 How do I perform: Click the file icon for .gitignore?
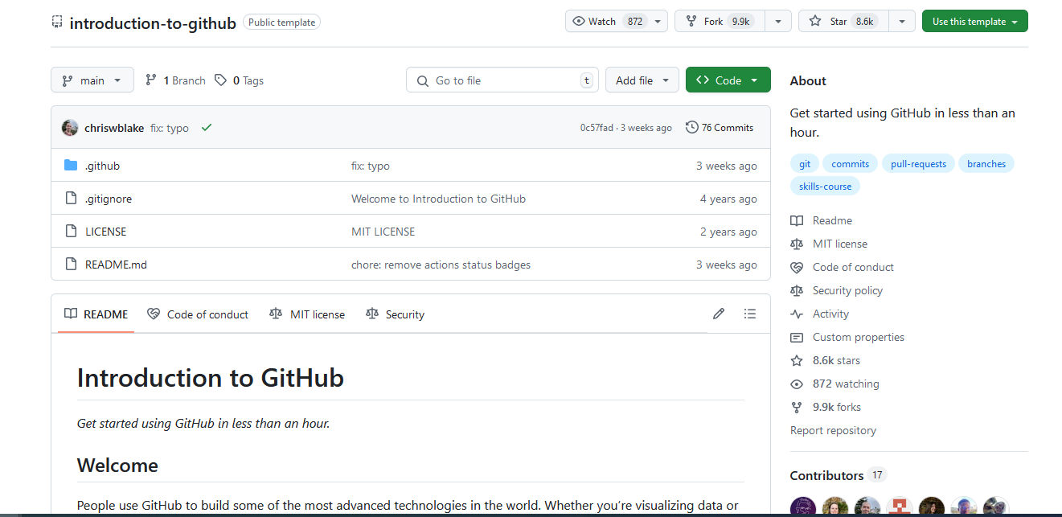(71, 199)
